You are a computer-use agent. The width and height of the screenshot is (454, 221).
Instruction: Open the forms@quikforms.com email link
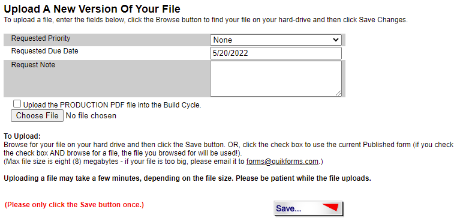282,162
